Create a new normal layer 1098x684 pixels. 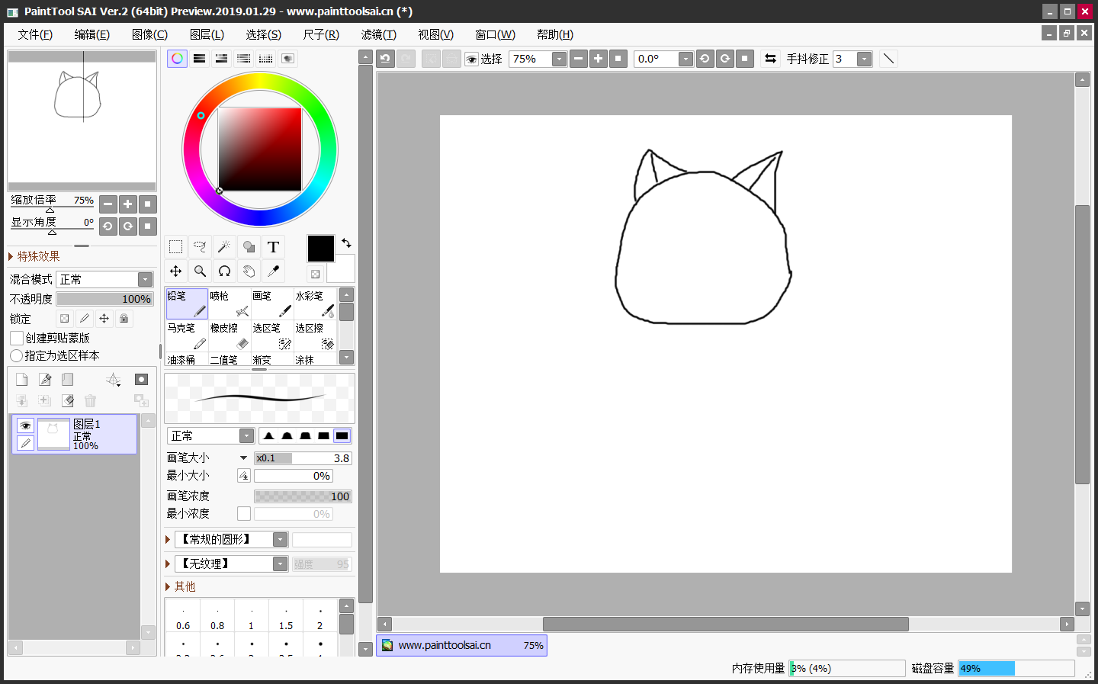click(21, 380)
